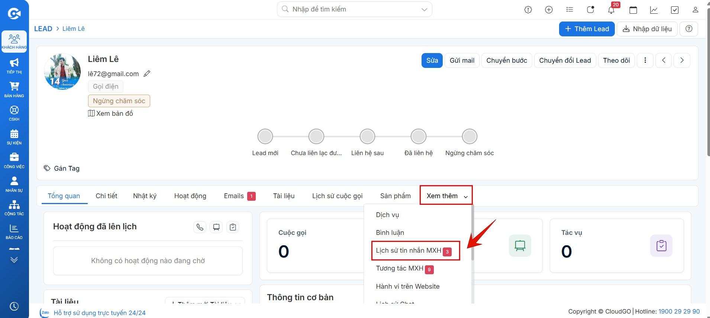This screenshot has width=710, height=318.
Task: Open the Xem thêm dropdown
Action: (446, 196)
